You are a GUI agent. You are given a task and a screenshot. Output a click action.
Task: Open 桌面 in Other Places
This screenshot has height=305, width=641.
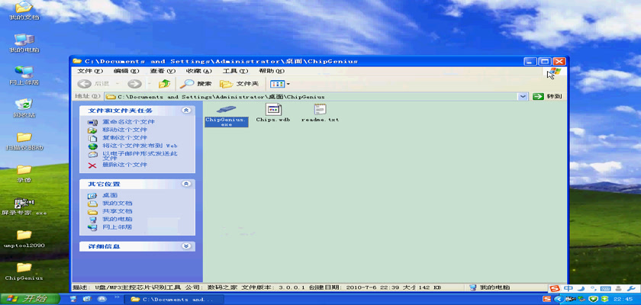click(110, 195)
